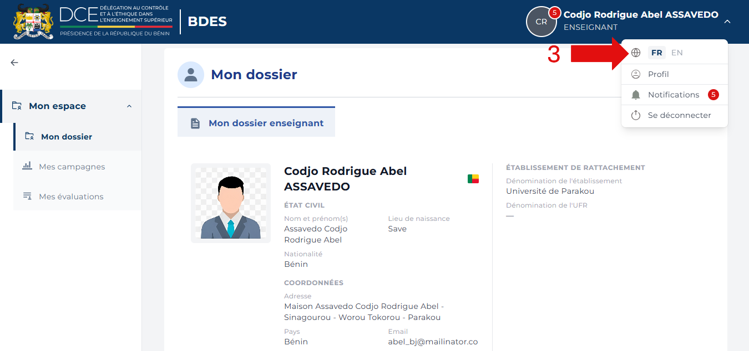
Task: Click ÉTAT CIVIL section label
Action: (x=304, y=205)
